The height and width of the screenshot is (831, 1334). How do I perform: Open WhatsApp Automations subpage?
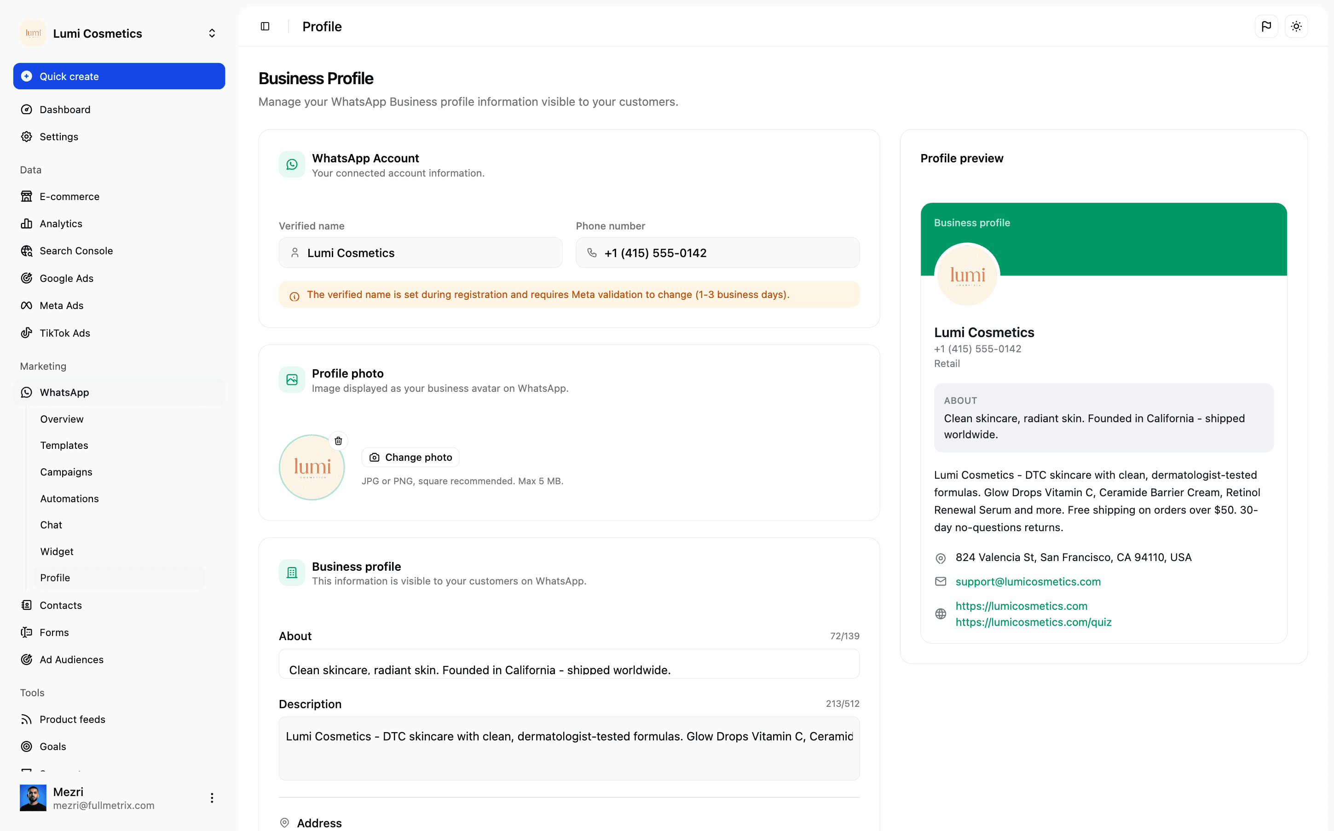(x=119, y=499)
